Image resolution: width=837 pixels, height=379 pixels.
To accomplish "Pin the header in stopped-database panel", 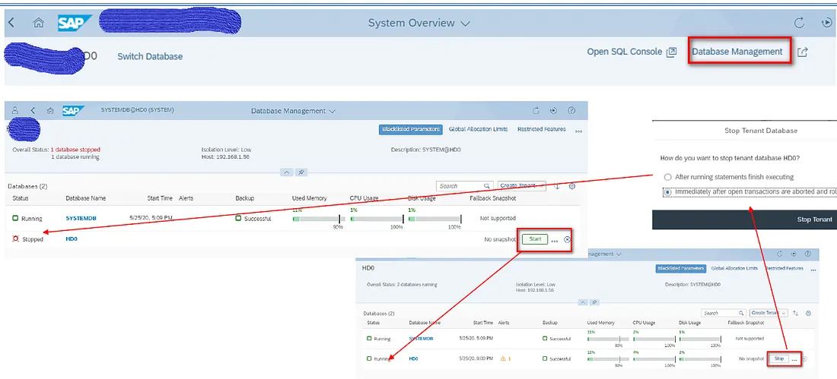I will (x=301, y=172).
